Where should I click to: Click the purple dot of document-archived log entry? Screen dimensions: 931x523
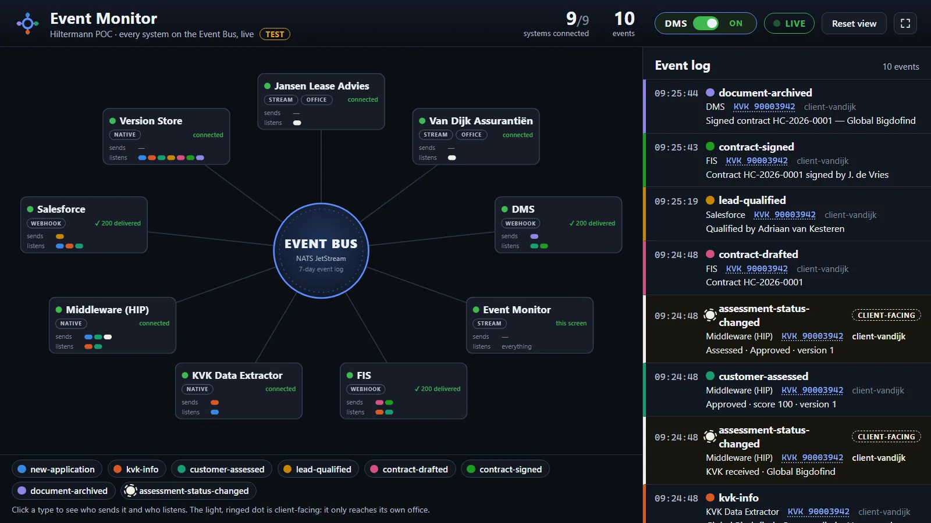[710, 92]
